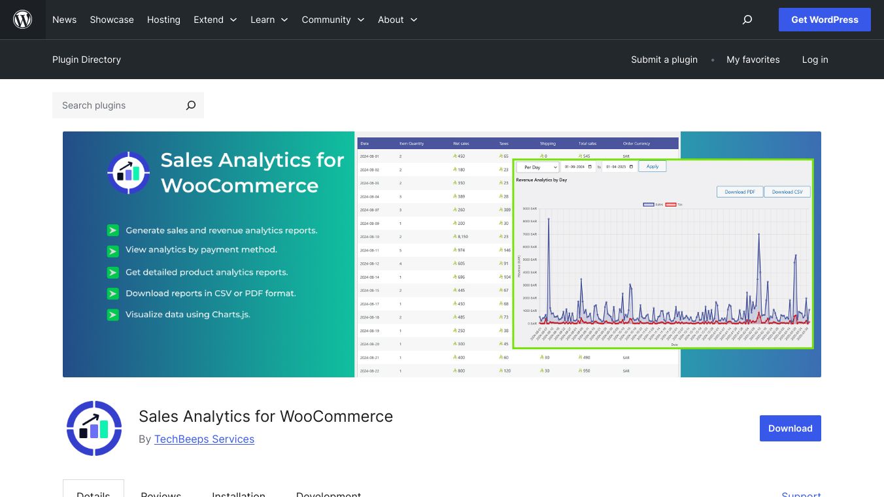Download the Sales Analytics plugin

click(790, 428)
